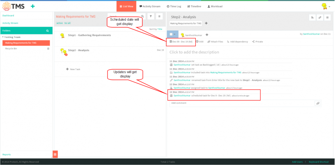Open the Activity Stream tab
This screenshot has height=165, width=335.
(x=150, y=7)
